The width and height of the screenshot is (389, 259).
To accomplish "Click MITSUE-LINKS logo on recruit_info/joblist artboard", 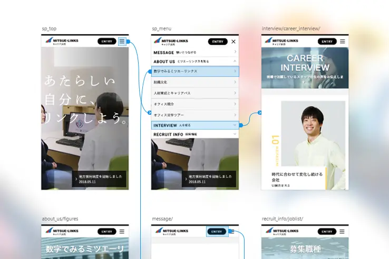I will [x=282, y=231].
